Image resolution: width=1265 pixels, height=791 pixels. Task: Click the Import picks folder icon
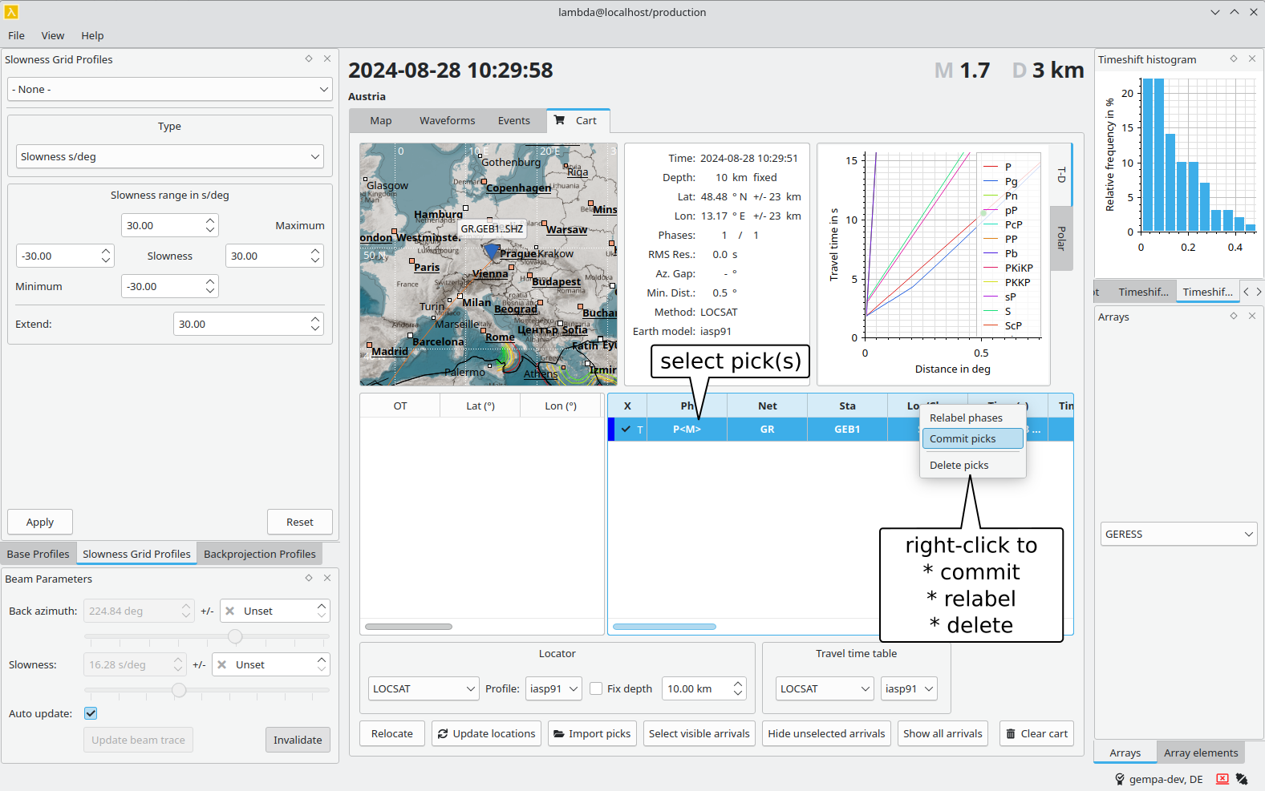[x=558, y=733]
